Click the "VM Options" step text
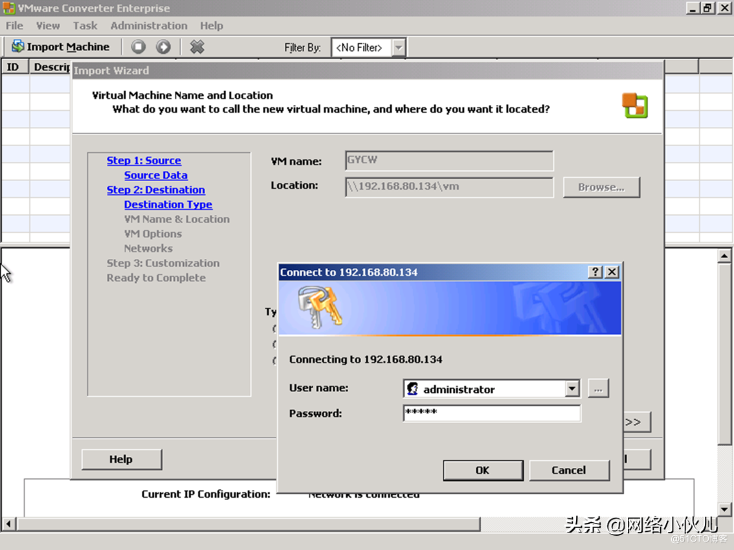 pyautogui.click(x=153, y=234)
